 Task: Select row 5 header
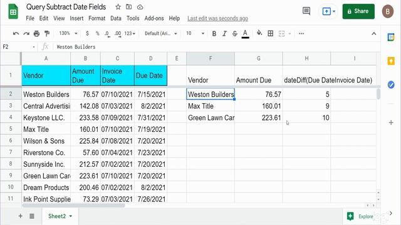pyautogui.click(x=11, y=129)
